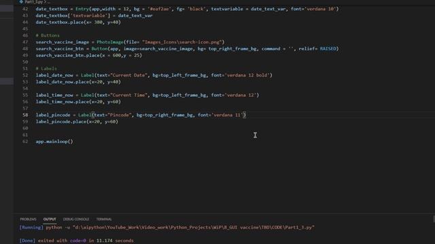The width and height of the screenshot is (435, 244).
Task: Click the 'verdana 11' font string
Action: 227,115
